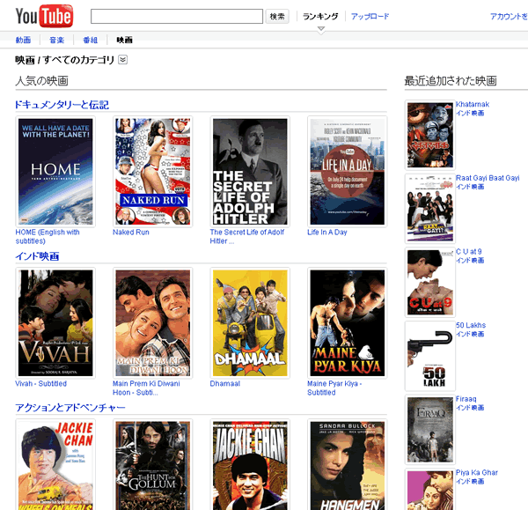Open the HOME movie poster
The height and width of the screenshot is (510, 528).
click(x=55, y=172)
